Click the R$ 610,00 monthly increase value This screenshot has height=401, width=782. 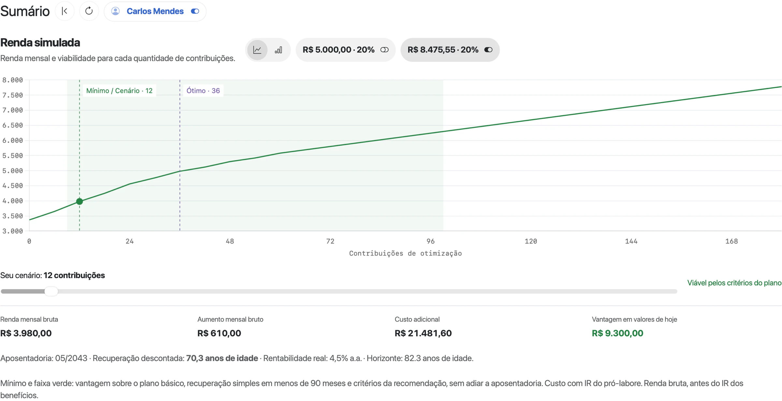coord(219,333)
